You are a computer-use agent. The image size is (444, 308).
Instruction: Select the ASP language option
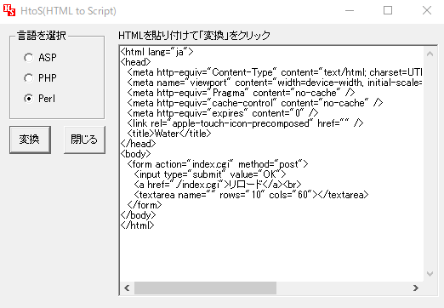coord(40,58)
